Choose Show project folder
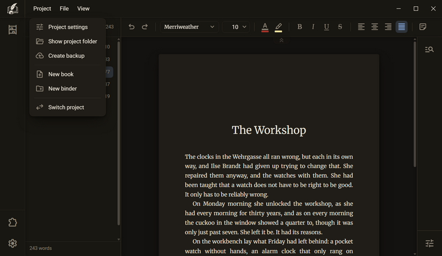442x256 pixels. [67, 41]
